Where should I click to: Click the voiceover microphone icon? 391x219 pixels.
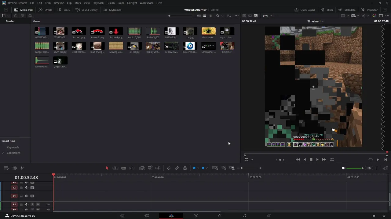coord(22,168)
